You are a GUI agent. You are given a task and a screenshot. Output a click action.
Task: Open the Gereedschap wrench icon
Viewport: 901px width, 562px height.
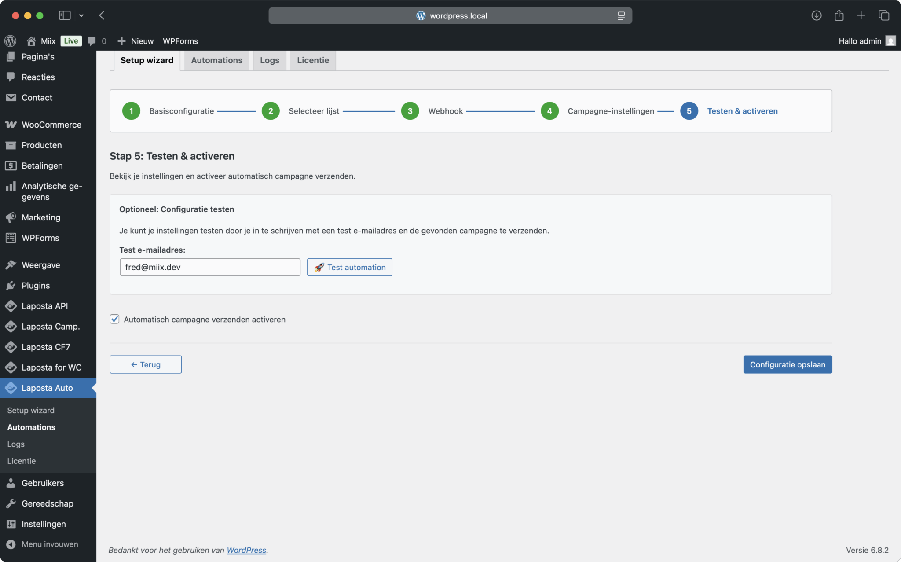point(11,503)
